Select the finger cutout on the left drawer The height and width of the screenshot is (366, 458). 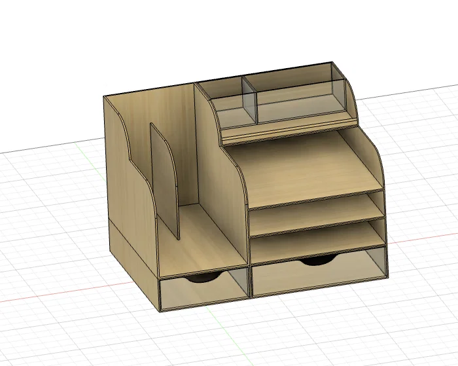[203, 278]
